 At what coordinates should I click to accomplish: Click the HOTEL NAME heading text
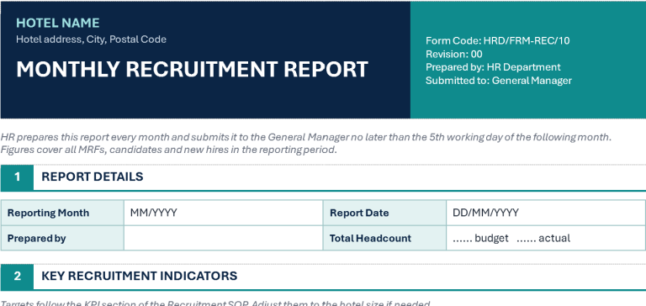tap(58, 23)
